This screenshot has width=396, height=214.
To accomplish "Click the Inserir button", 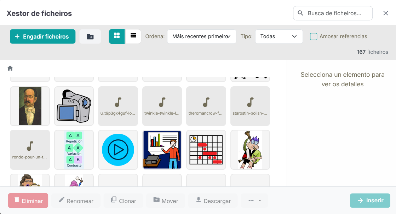I will (370, 201).
